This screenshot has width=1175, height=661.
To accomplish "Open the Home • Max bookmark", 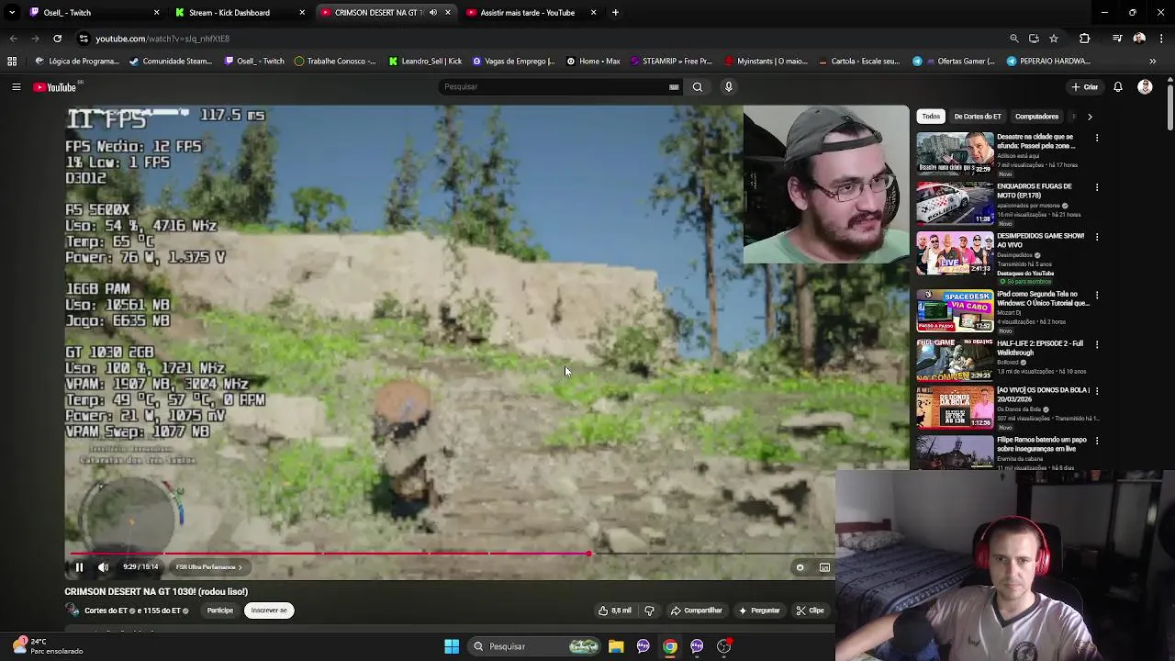I will (593, 62).
